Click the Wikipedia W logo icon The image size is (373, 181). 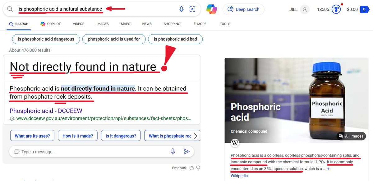[235, 143]
